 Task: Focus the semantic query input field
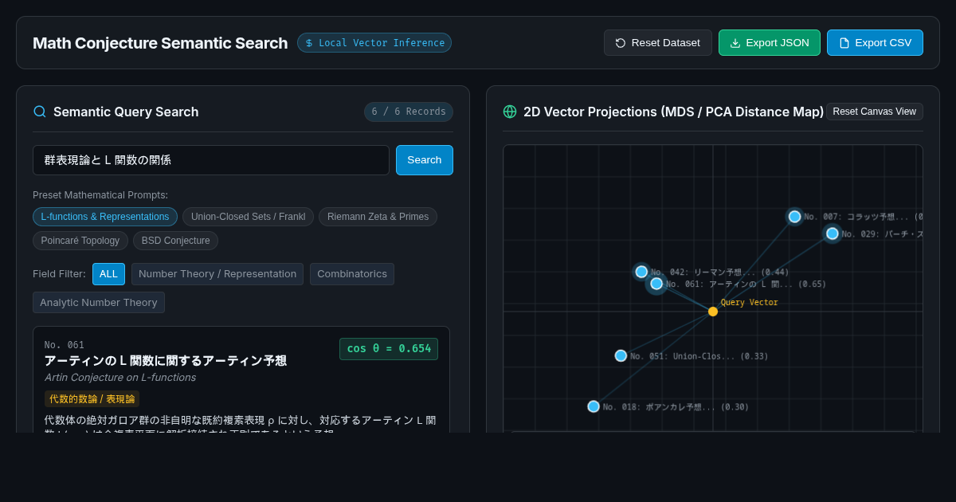tap(211, 160)
